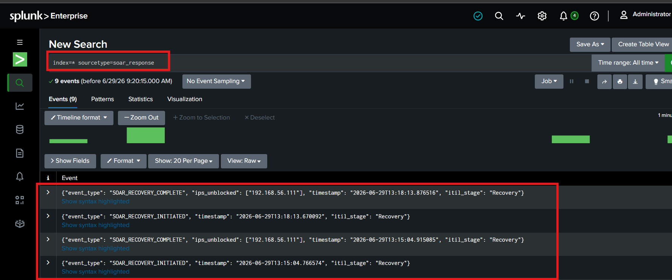The height and width of the screenshot is (280, 672).
Task: Click the green Search & Reporting app icon
Action: click(x=20, y=59)
